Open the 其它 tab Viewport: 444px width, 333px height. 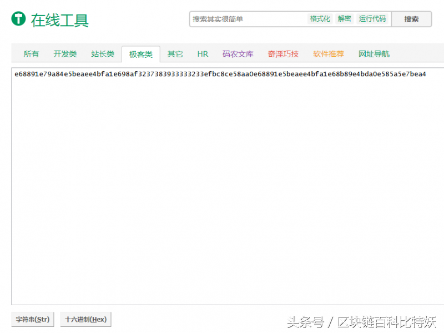175,54
